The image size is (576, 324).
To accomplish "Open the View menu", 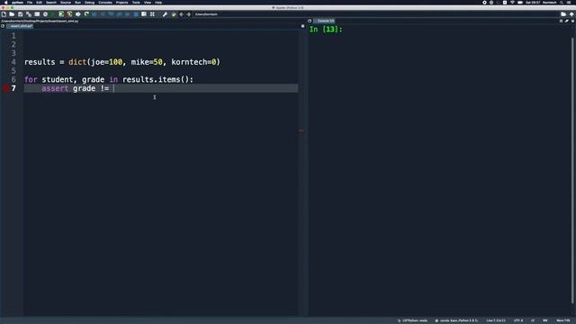I will (148, 3).
